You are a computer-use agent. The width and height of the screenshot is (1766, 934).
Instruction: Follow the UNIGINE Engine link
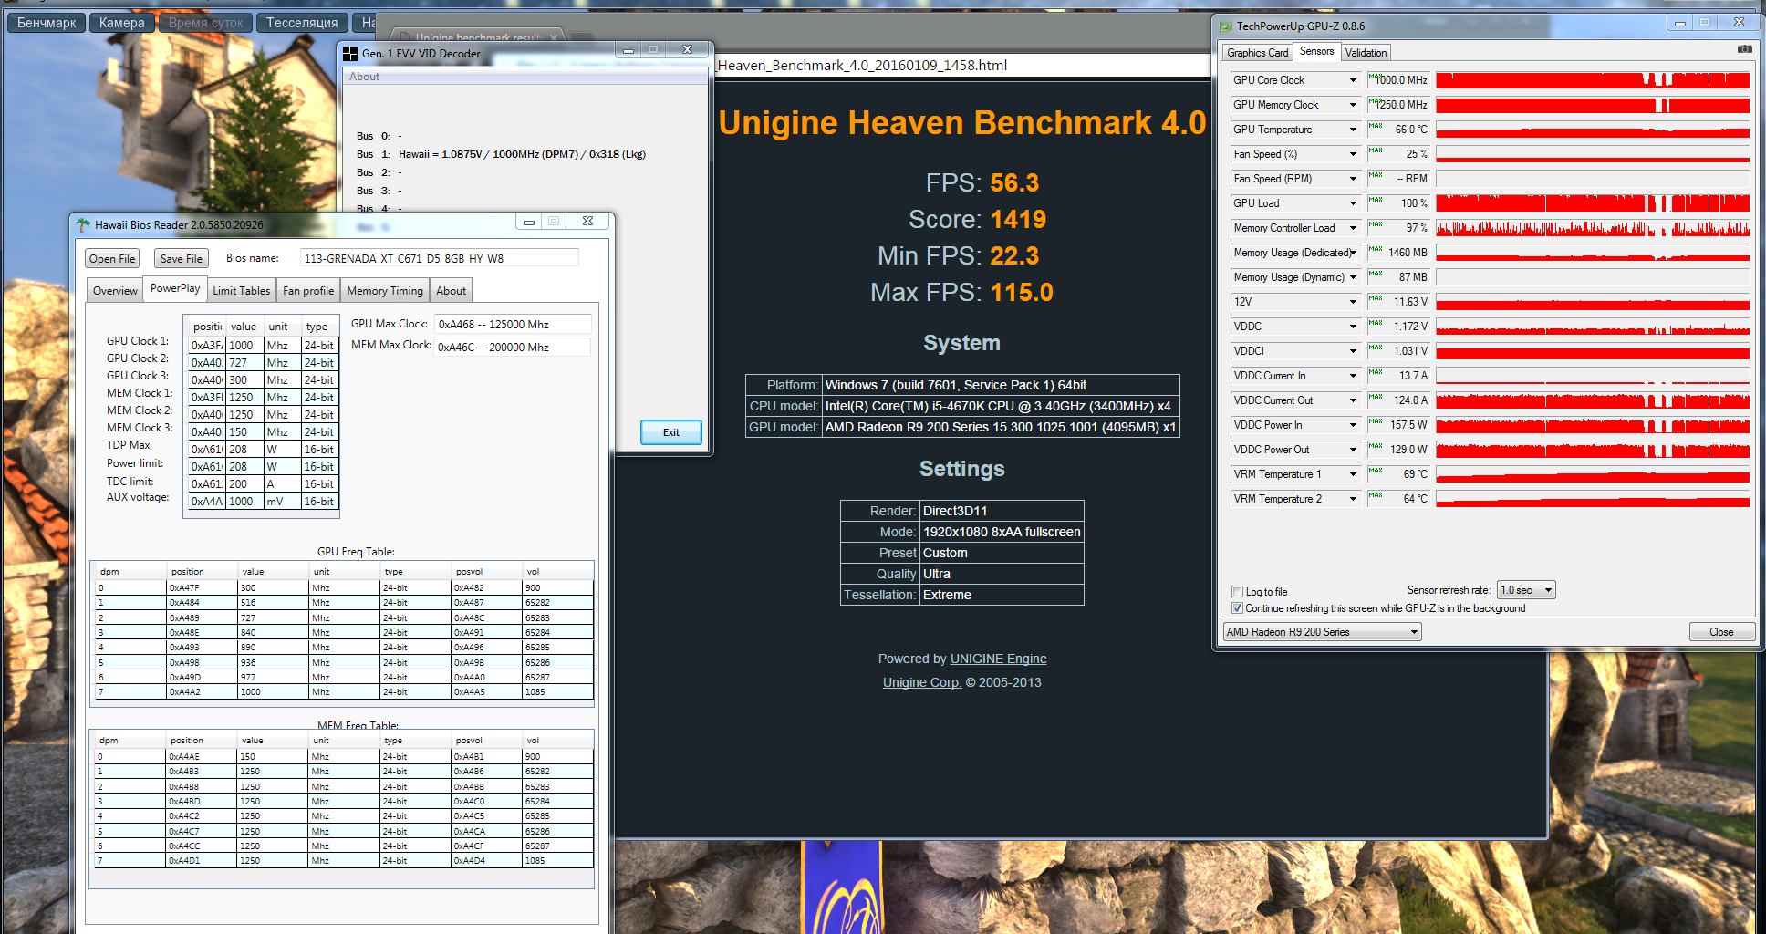(x=998, y=659)
